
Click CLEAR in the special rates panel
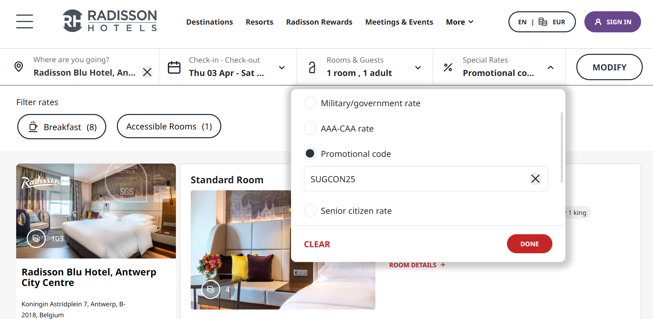point(317,244)
